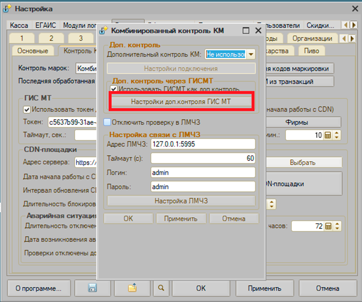Click spinner arrows on the 72 hours field
Viewport: 362px width, 302px height.
(x=337, y=226)
